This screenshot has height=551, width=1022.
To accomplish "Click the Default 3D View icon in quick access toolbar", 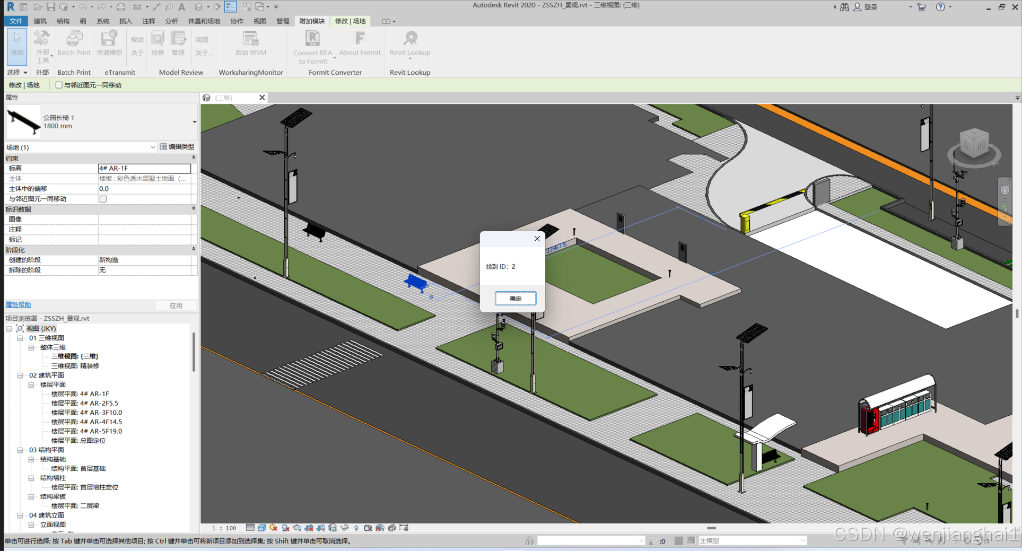I will [199, 6].
